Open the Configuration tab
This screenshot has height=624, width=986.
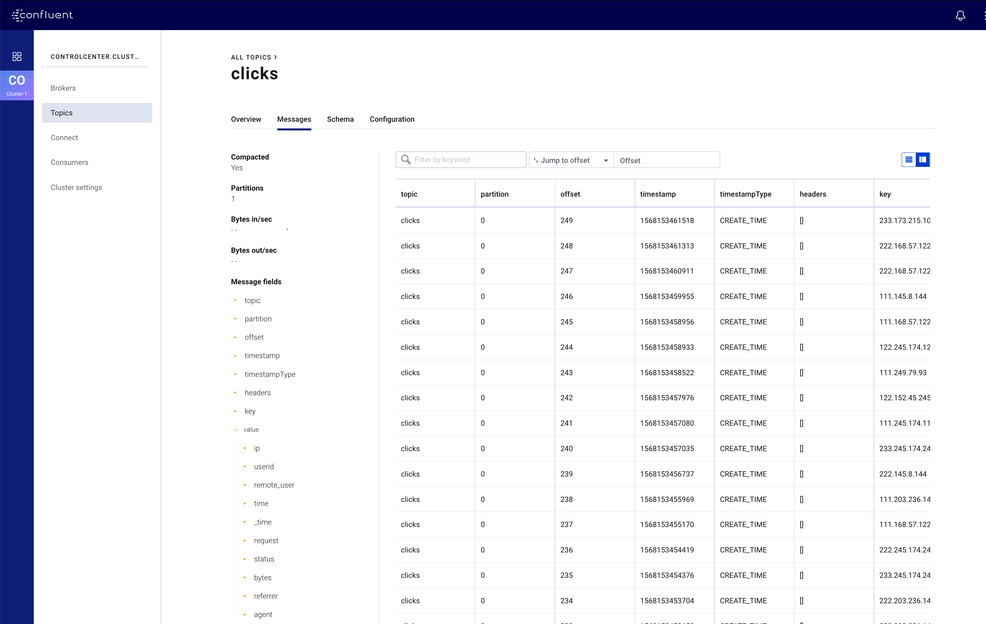[392, 119]
